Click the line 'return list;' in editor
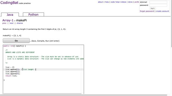 coord(11,76)
